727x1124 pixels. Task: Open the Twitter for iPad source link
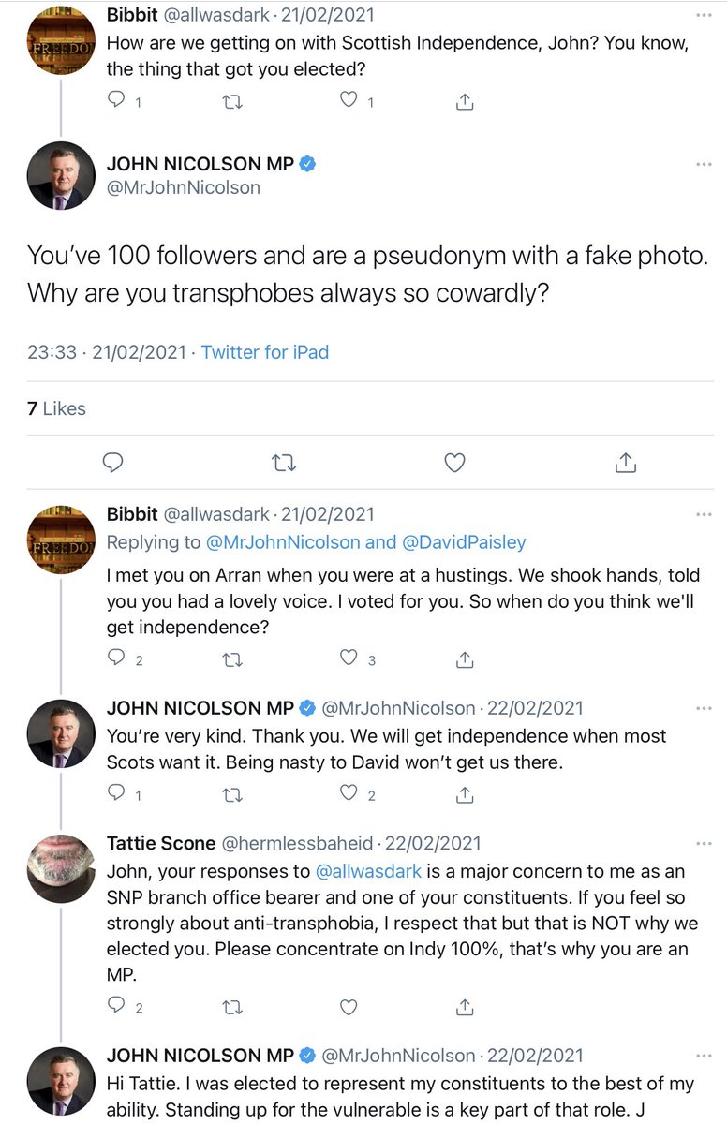(265, 352)
